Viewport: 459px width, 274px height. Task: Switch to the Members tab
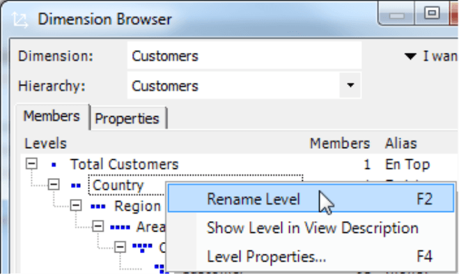pyautogui.click(x=52, y=116)
